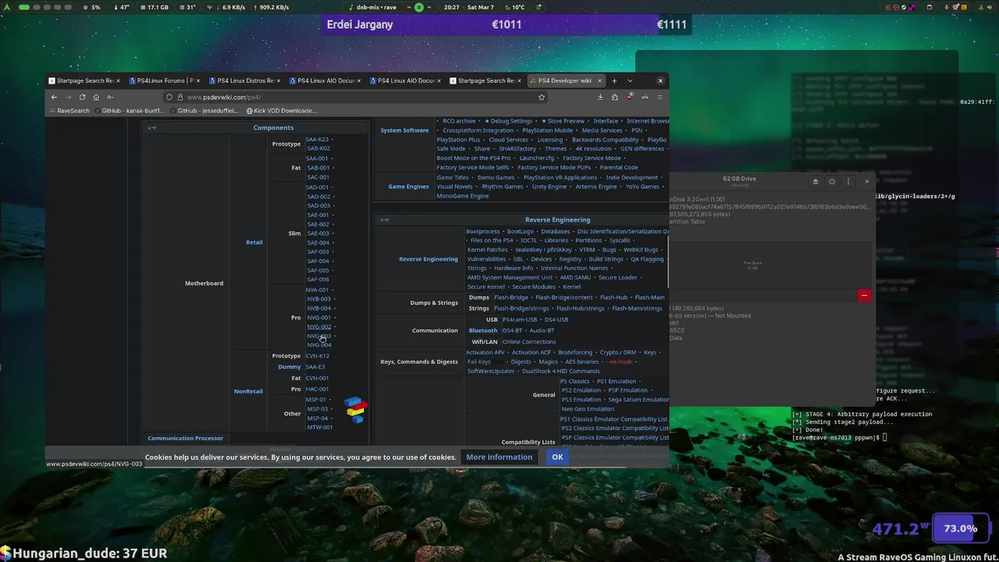The height and width of the screenshot is (562, 999).
Task: Click the key icon in browser toolbar
Action: pyautogui.click(x=110, y=97)
